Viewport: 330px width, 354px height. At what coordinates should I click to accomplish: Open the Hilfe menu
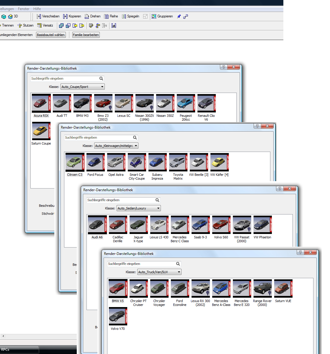(37, 9)
